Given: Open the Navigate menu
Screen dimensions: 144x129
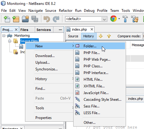Looking at the screenshot, I should pos(35,11).
